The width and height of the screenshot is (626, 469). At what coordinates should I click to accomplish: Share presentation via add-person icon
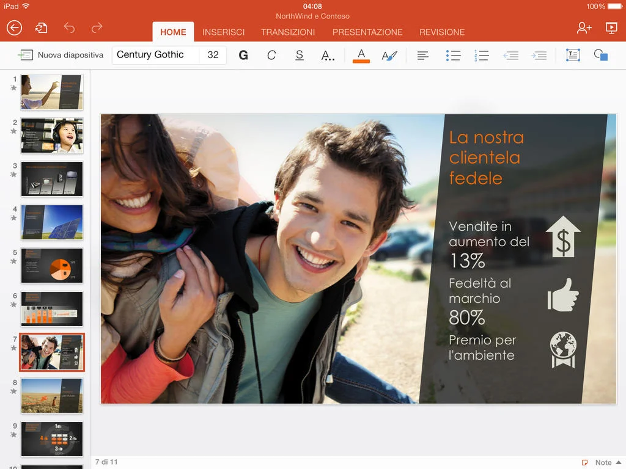pyautogui.click(x=584, y=28)
